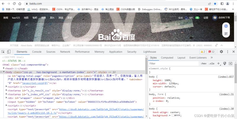237x119 pixels.
Task: Open DevTools three-dot customize menu
Action: point(228,52)
